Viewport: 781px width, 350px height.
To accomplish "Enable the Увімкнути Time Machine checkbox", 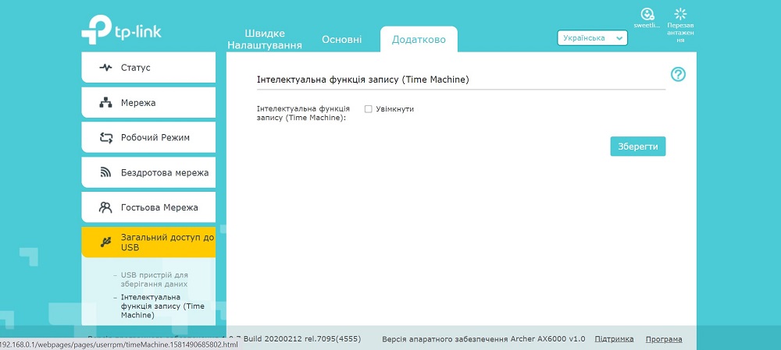I will click(369, 109).
